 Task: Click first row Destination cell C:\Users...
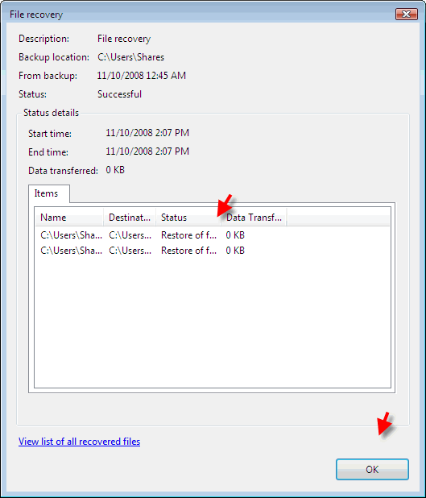130,235
